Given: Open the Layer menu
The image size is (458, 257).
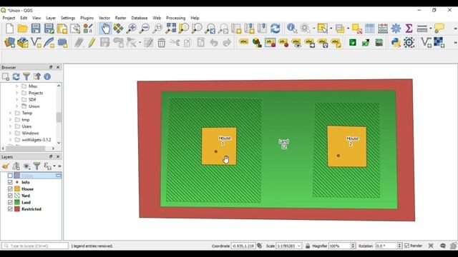Looking at the screenshot, I should [51, 18].
